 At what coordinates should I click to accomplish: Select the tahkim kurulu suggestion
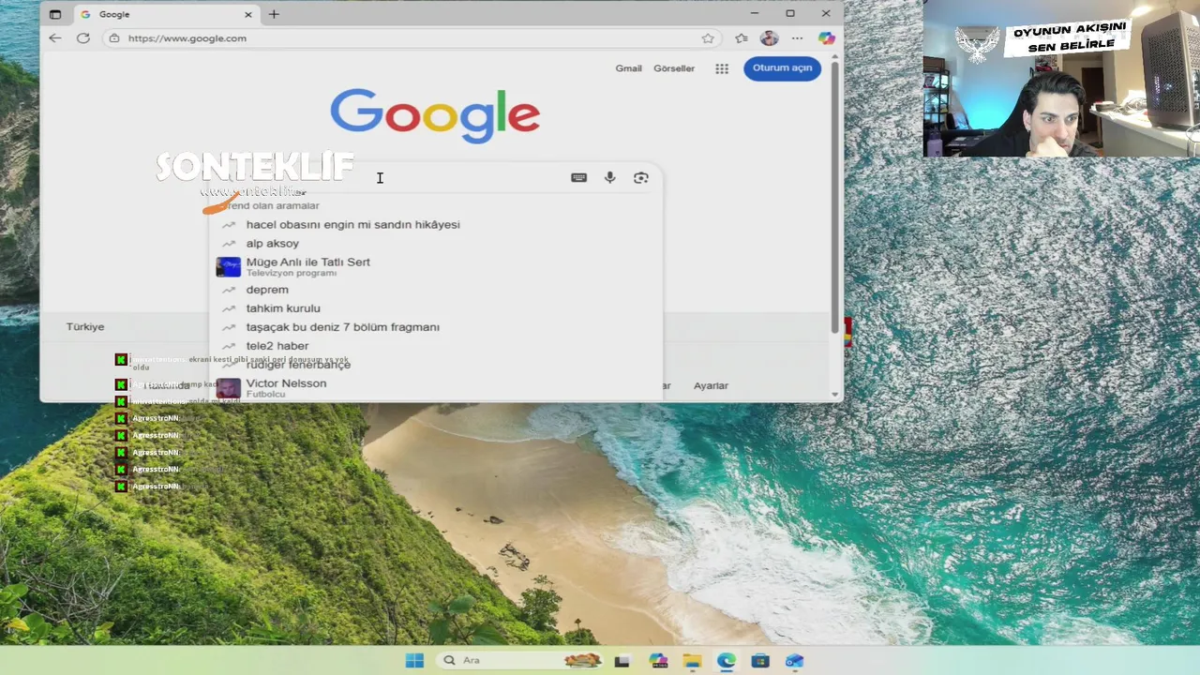(435, 308)
